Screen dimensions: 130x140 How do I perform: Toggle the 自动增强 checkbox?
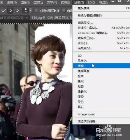pos(64,11)
